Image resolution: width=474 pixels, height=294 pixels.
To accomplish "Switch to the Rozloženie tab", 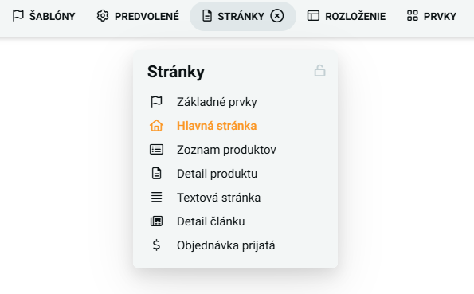I will (347, 16).
